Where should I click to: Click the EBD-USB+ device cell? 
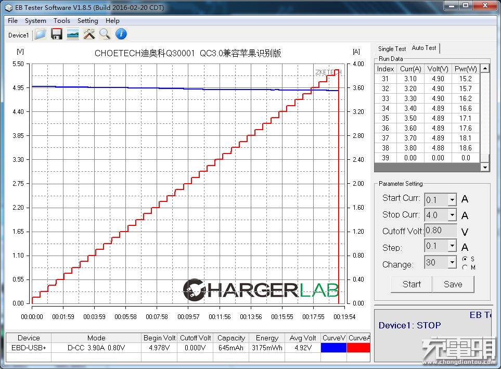pyautogui.click(x=29, y=348)
